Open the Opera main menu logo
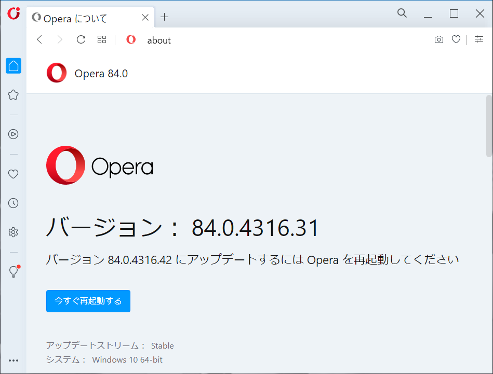493x374 pixels. tap(14, 13)
